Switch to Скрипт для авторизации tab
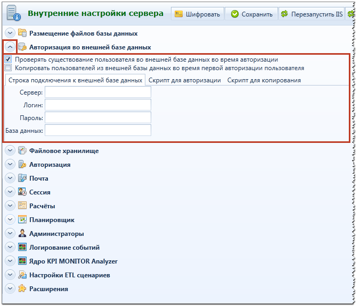Image resolution: width=360 pixels, height=306 pixels. pyautogui.click(x=185, y=80)
